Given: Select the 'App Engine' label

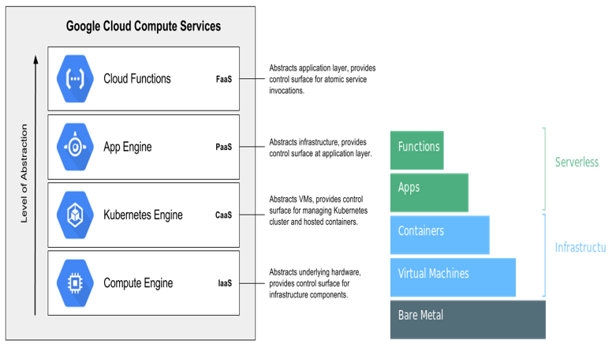Looking at the screenshot, I should (128, 148).
